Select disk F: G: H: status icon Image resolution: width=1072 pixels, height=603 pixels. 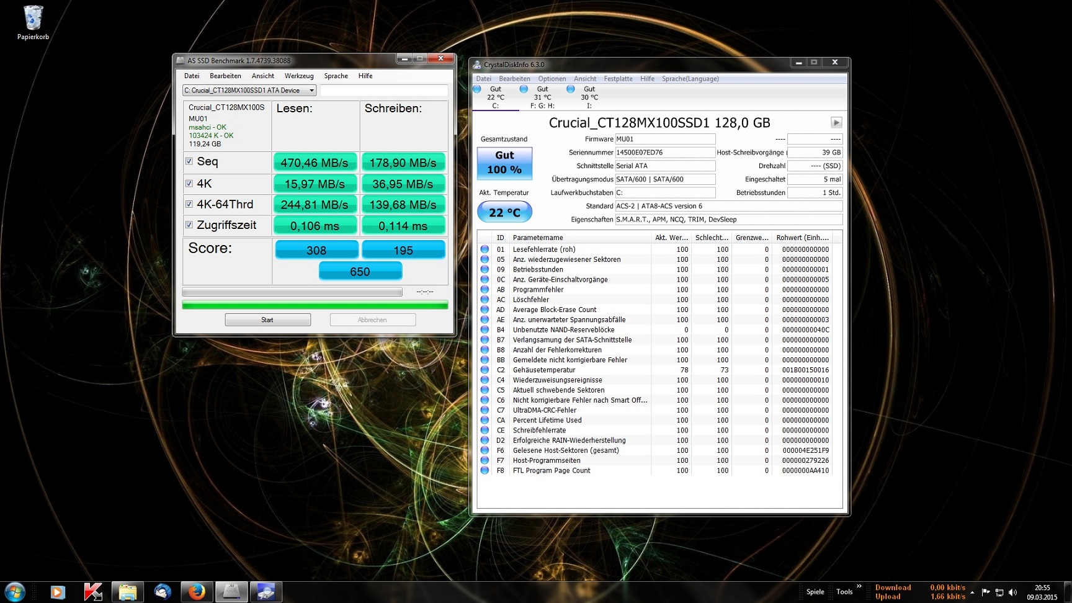tap(524, 89)
